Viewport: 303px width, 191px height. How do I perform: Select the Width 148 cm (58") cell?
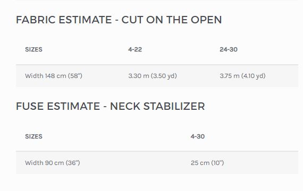(x=54, y=76)
